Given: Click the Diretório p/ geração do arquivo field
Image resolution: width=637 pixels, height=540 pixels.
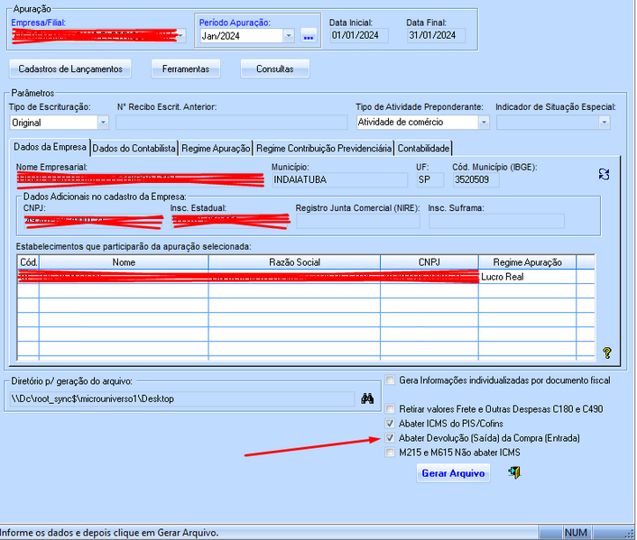Looking at the screenshot, I should tap(182, 399).
